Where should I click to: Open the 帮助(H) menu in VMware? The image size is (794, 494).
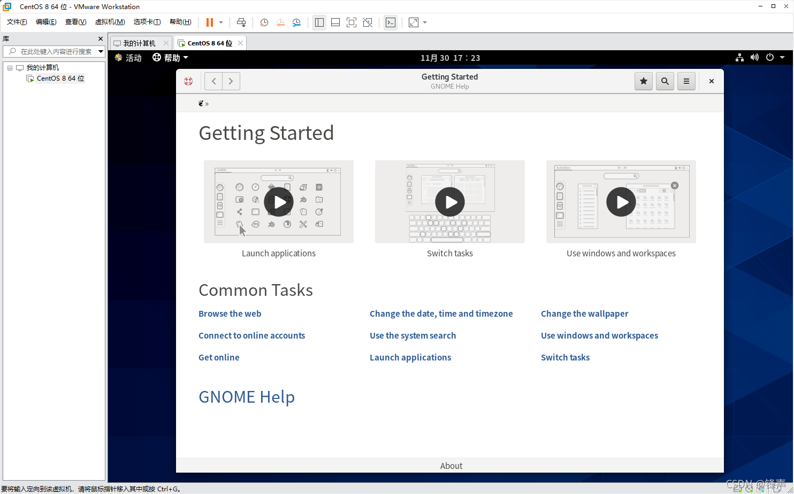point(180,22)
